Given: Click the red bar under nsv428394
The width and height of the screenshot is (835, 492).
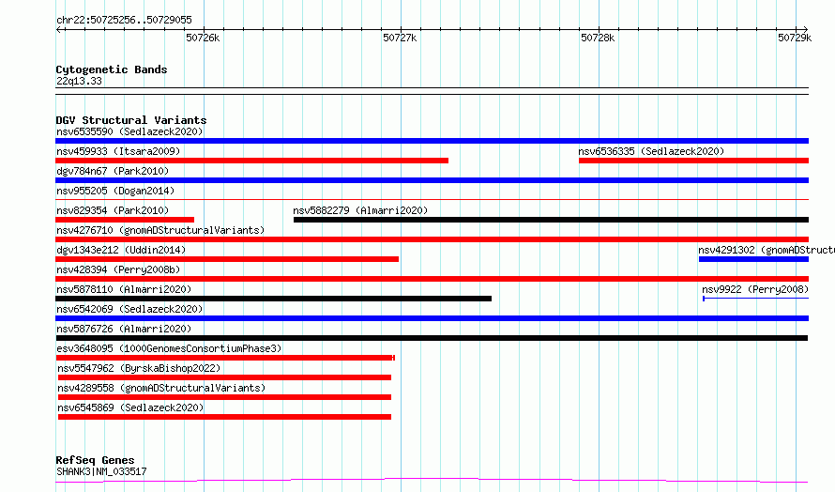Looking at the screenshot, I should click(432, 279).
